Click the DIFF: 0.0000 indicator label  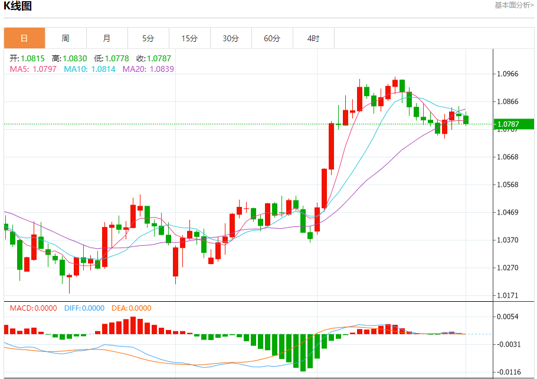[x=83, y=308]
